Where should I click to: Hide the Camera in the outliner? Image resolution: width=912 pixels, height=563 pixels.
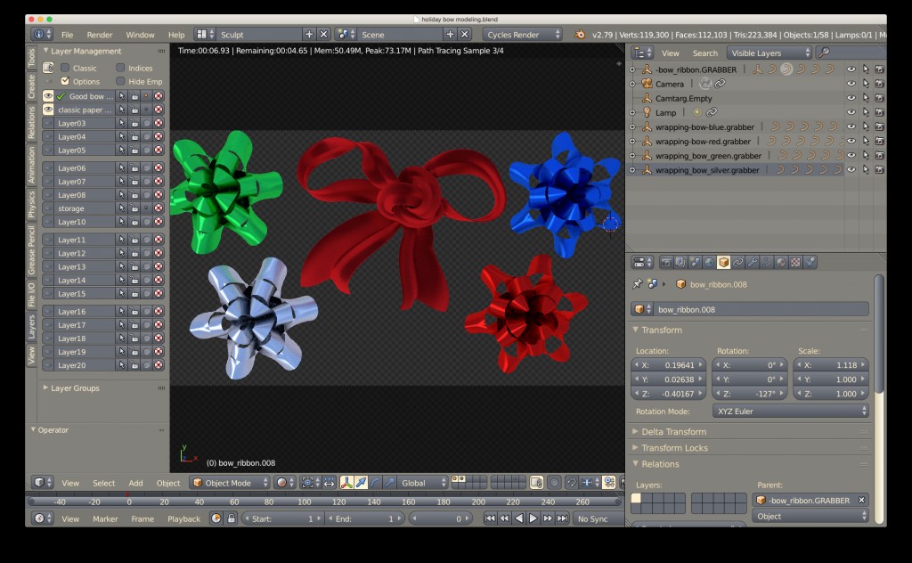tap(851, 83)
